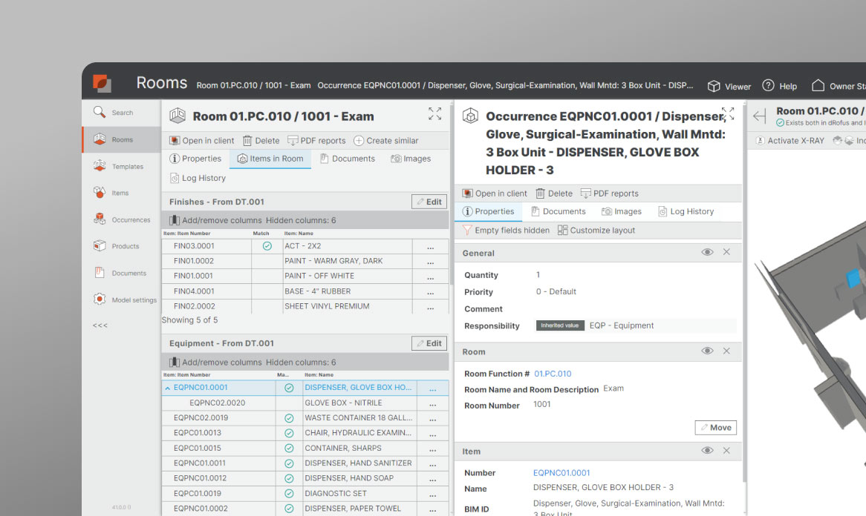The height and width of the screenshot is (516, 866).
Task: Collapse the EQPNC01.0001 equipment row
Action: (167, 388)
